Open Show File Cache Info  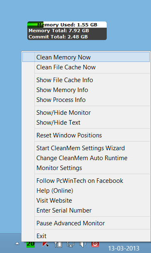[x=86, y=80]
